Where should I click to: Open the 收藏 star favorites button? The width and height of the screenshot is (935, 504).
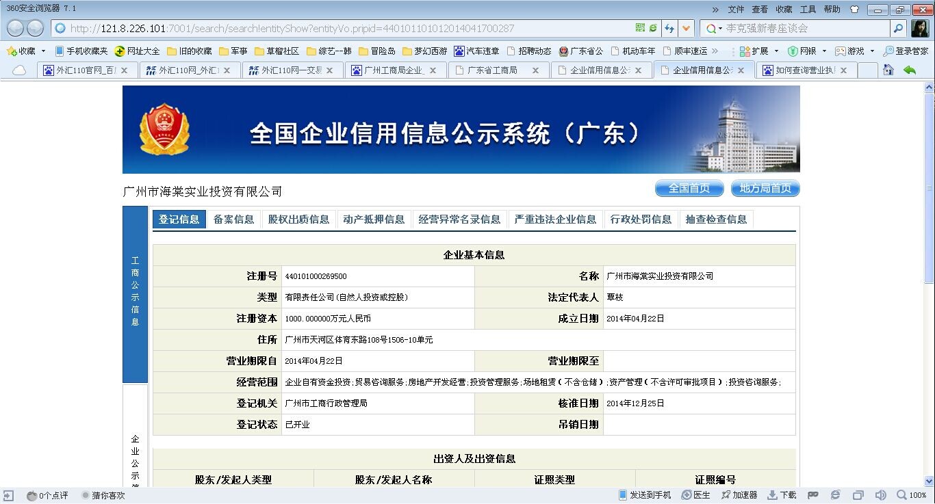pyautogui.click(x=21, y=51)
